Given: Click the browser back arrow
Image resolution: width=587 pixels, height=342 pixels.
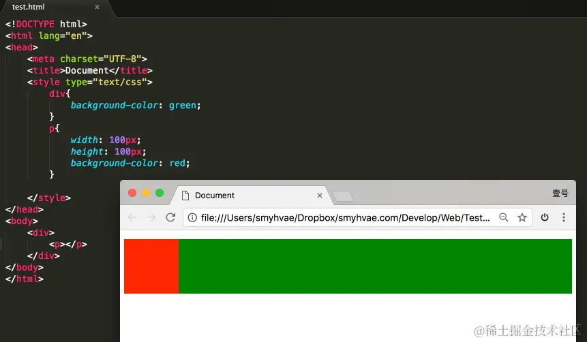Looking at the screenshot, I should point(132,217).
